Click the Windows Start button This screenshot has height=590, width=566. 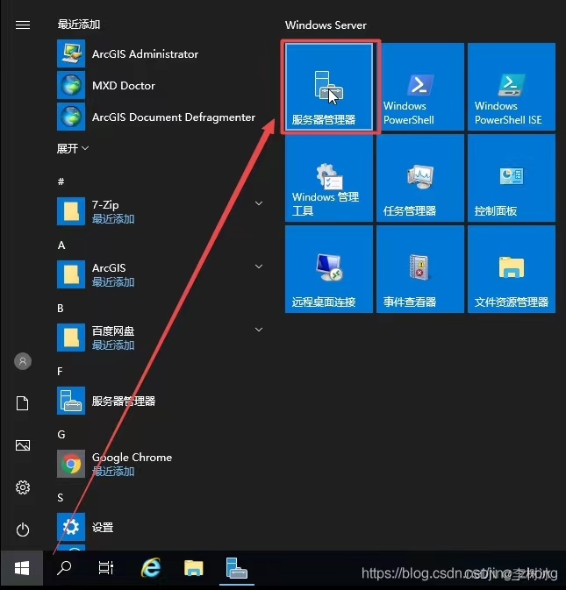point(22,568)
